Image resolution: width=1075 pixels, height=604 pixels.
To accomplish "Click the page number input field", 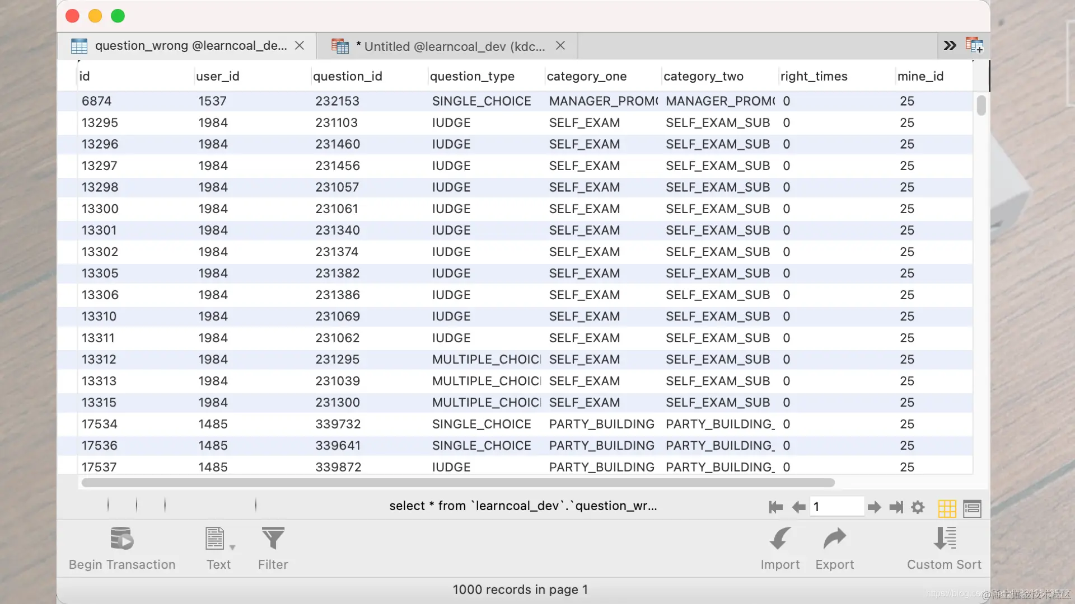I will pos(836,507).
